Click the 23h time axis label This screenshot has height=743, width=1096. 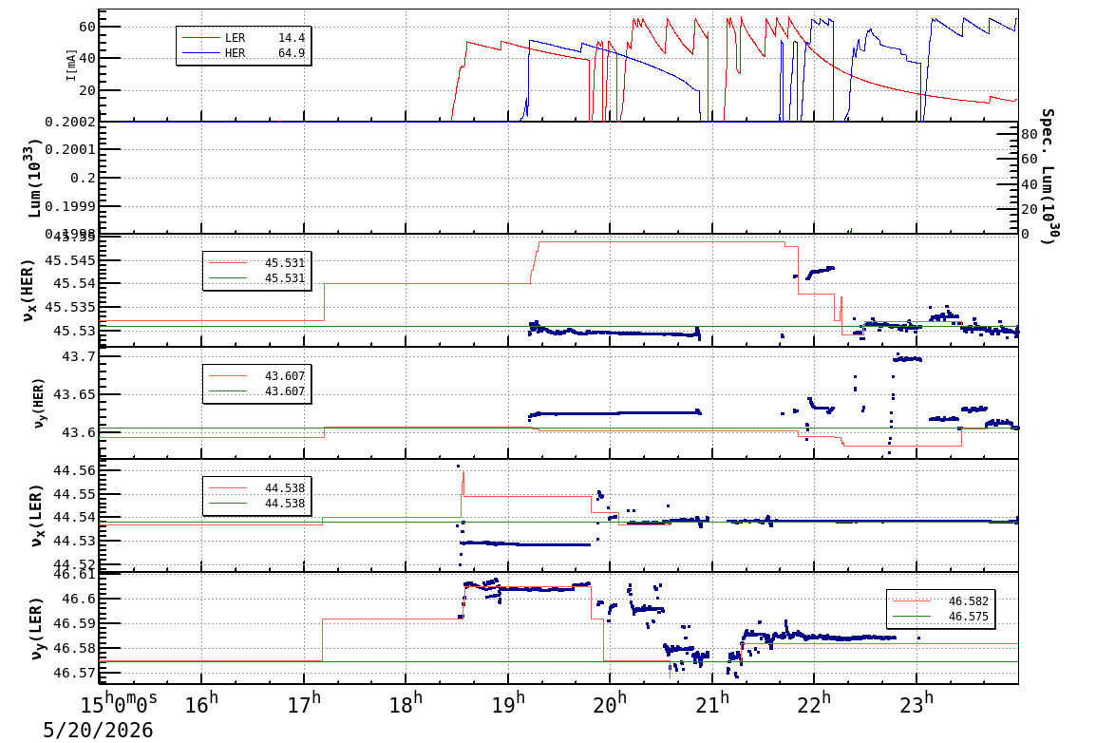point(916,702)
